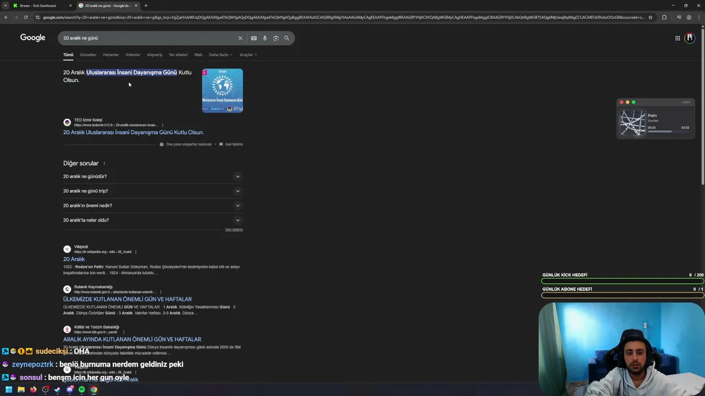Open the Google account avatar
Image resolution: width=705 pixels, height=396 pixels.
[x=690, y=38]
